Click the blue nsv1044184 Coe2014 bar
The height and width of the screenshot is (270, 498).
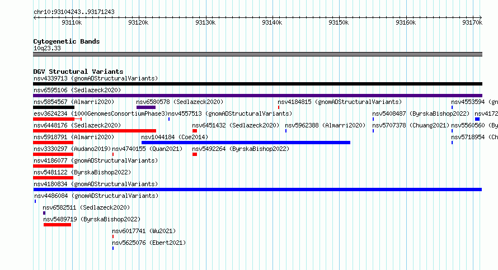point(246,143)
